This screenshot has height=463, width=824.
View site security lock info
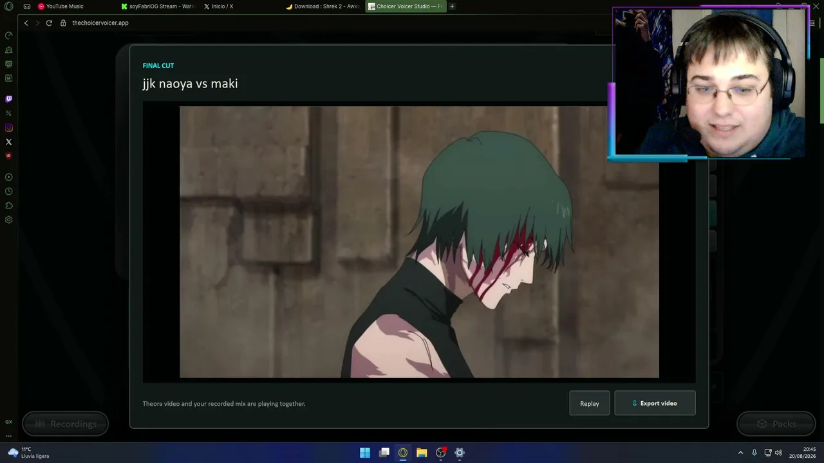coord(63,23)
